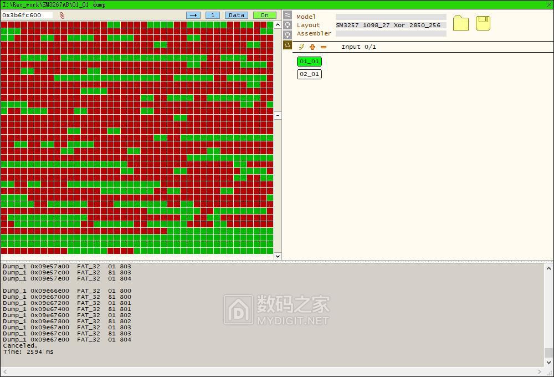Image resolution: width=554 pixels, height=377 pixels.
Task: Select log line Dump_1 0x09e67400
Action: pyautogui.click(x=67, y=309)
